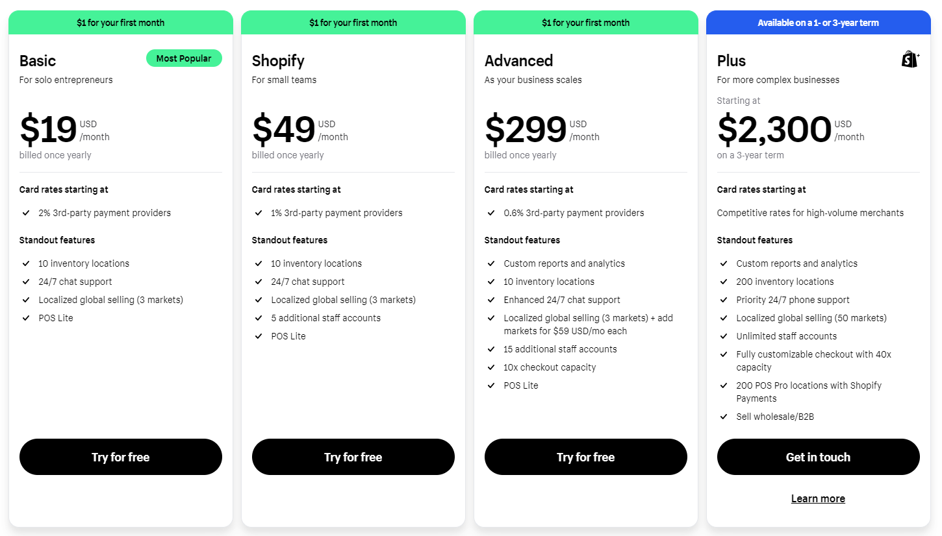Click the Most Popular badge on Basic

point(184,58)
